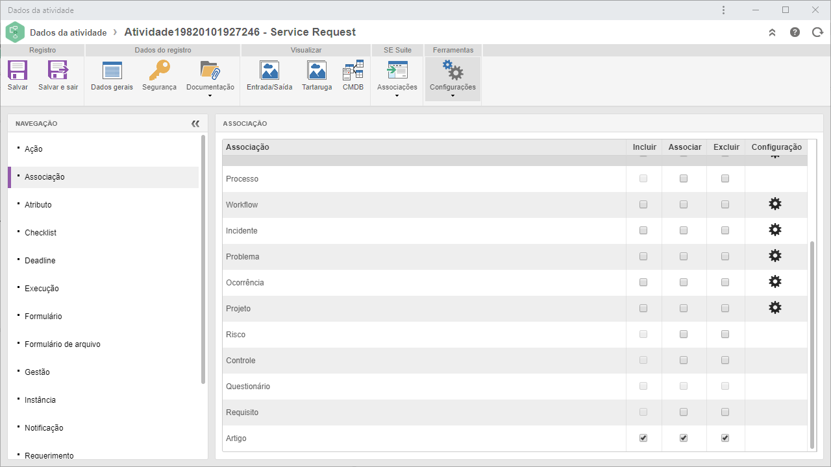Click Dados da atividade breadcrumb
This screenshot has height=467, width=831.
[68, 32]
